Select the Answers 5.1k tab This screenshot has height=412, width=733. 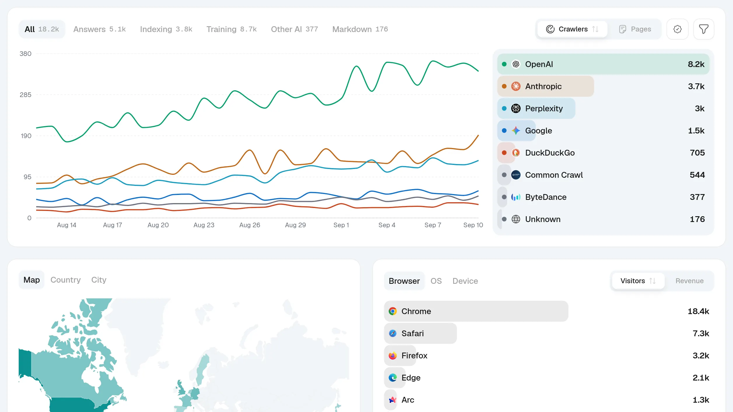(100, 29)
